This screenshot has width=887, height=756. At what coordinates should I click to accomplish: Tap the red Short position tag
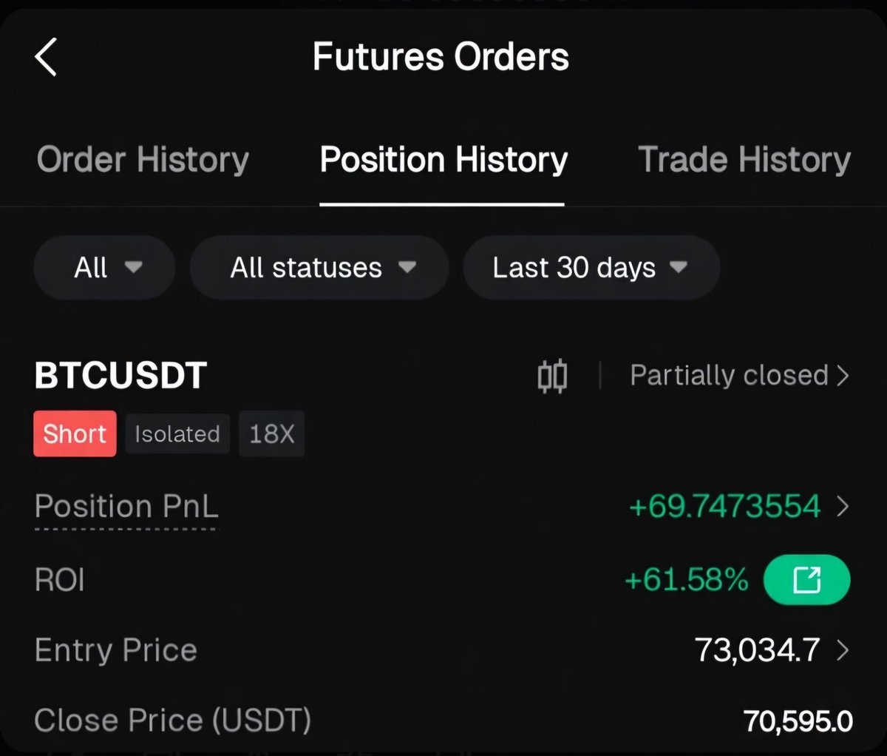pyautogui.click(x=75, y=433)
